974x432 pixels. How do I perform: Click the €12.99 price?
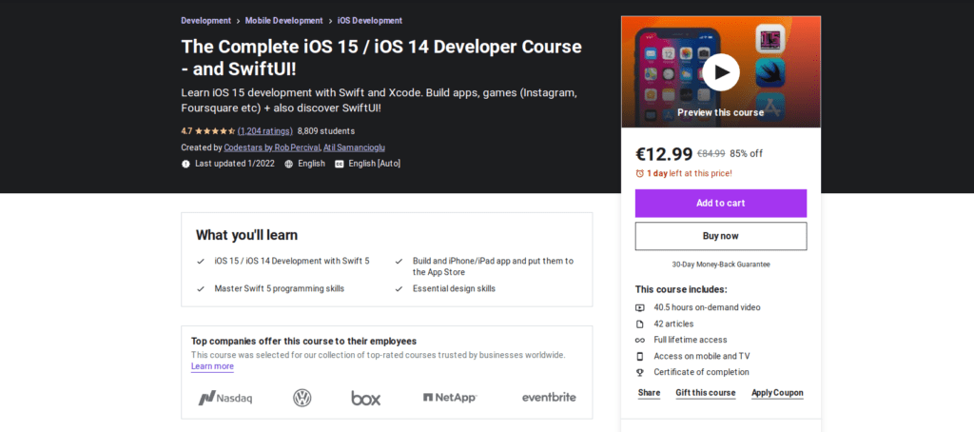[663, 153]
